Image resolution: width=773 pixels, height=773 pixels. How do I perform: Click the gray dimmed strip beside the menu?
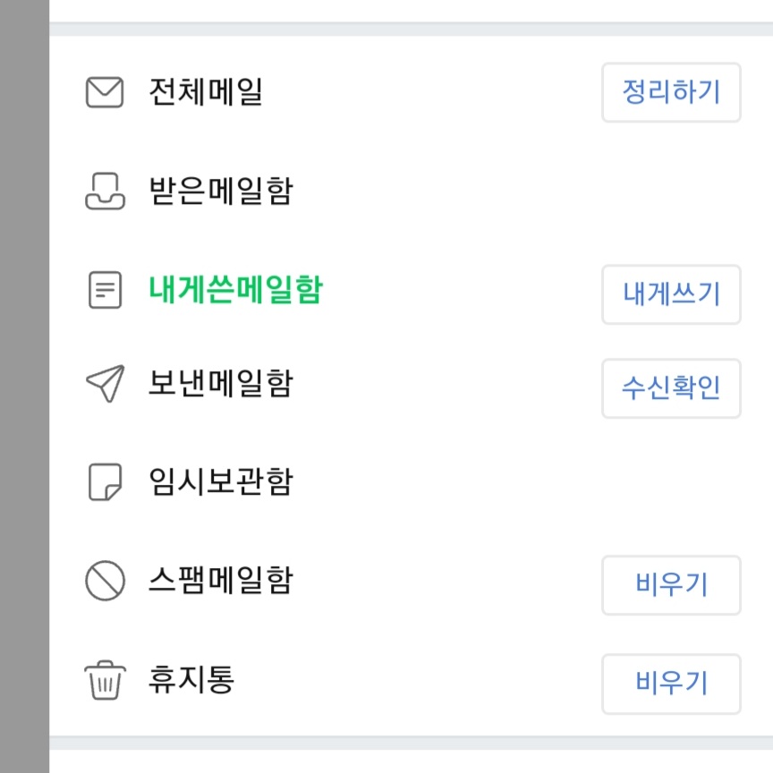pyautogui.click(x=24, y=386)
